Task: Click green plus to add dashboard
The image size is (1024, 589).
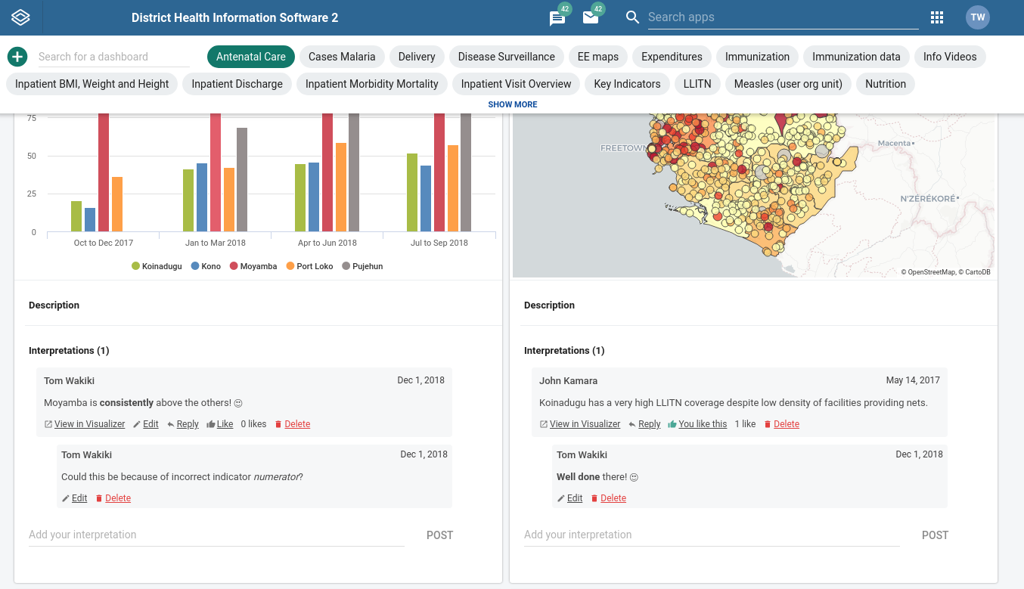Action: 17,57
